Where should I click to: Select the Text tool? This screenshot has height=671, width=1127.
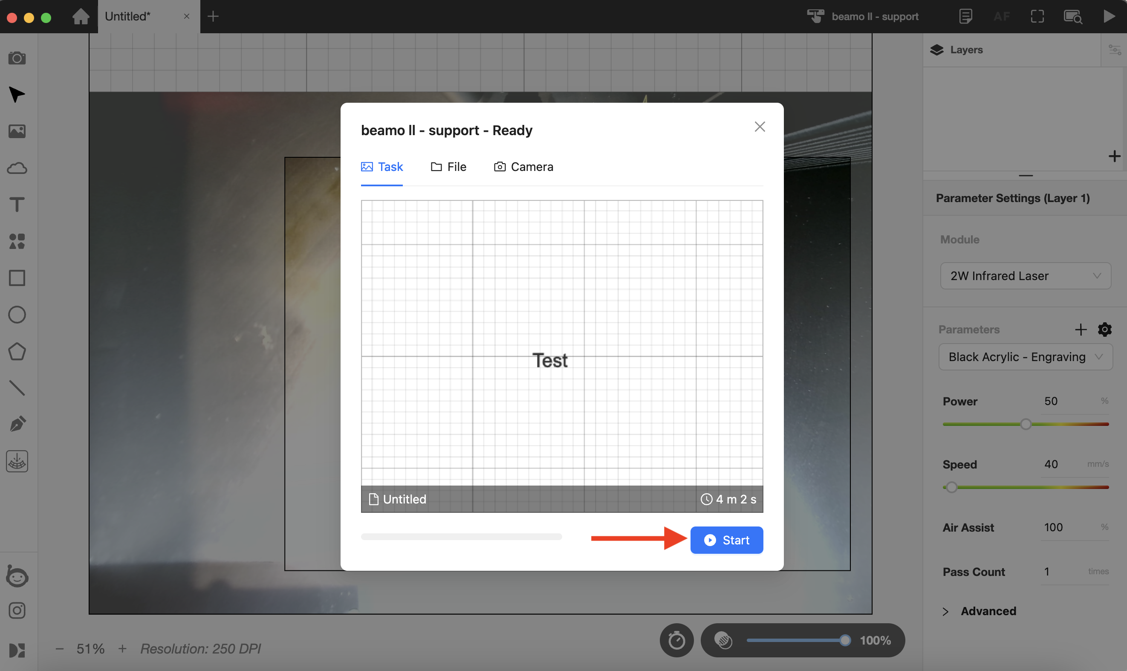[x=17, y=205]
